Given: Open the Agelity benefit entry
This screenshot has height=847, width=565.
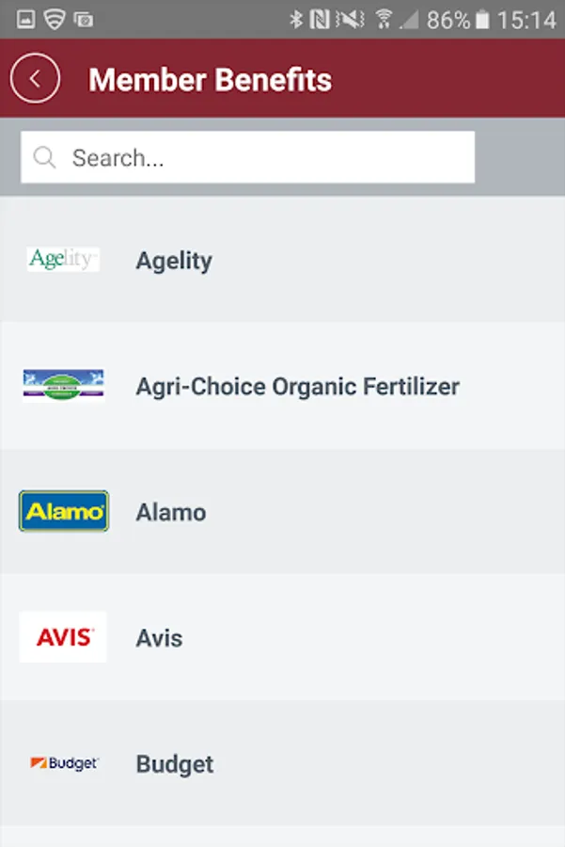Looking at the screenshot, I should pos(174,261).
